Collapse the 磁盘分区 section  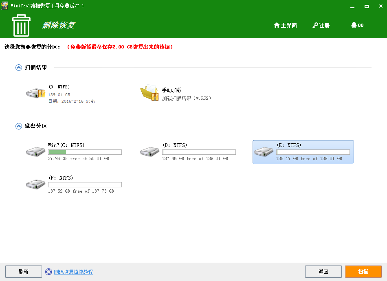pyautogui.click(x=18, y=126)
